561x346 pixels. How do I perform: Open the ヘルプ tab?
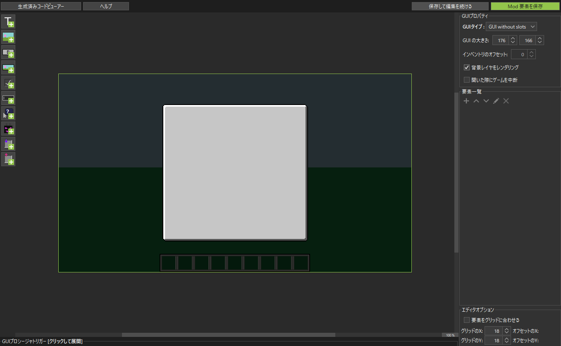pyautogui.click(x=106, y=6)
